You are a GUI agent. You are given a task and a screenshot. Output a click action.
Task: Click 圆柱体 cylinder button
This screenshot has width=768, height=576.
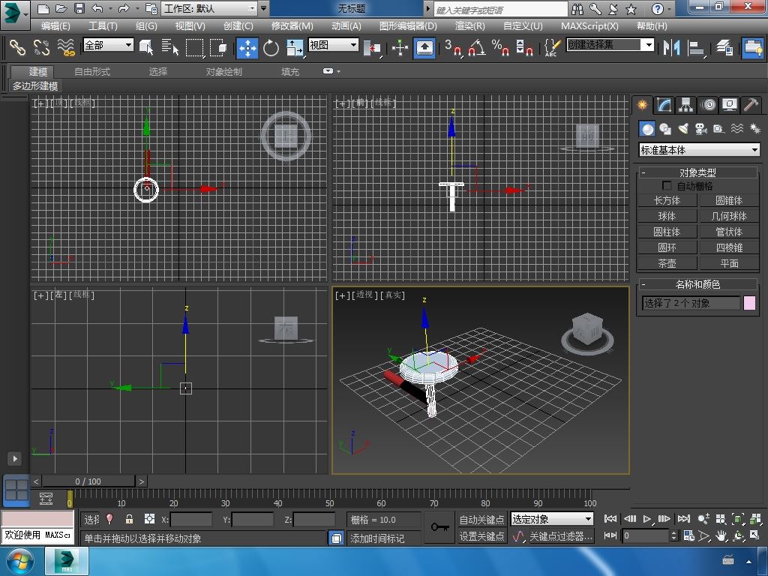click(x=667, y=232)
